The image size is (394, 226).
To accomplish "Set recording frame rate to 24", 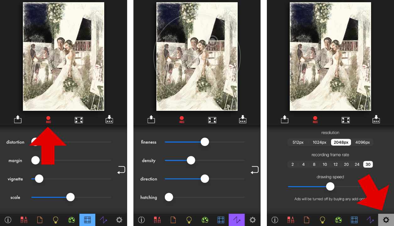I will click(357, 164).
